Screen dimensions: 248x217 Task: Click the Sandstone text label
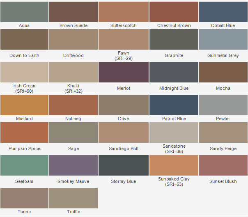click(x=174, y=146)
